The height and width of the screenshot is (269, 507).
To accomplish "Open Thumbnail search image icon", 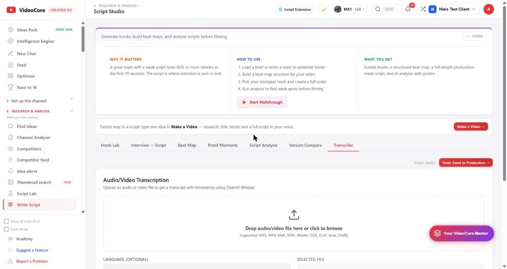I will click(10, 182).
